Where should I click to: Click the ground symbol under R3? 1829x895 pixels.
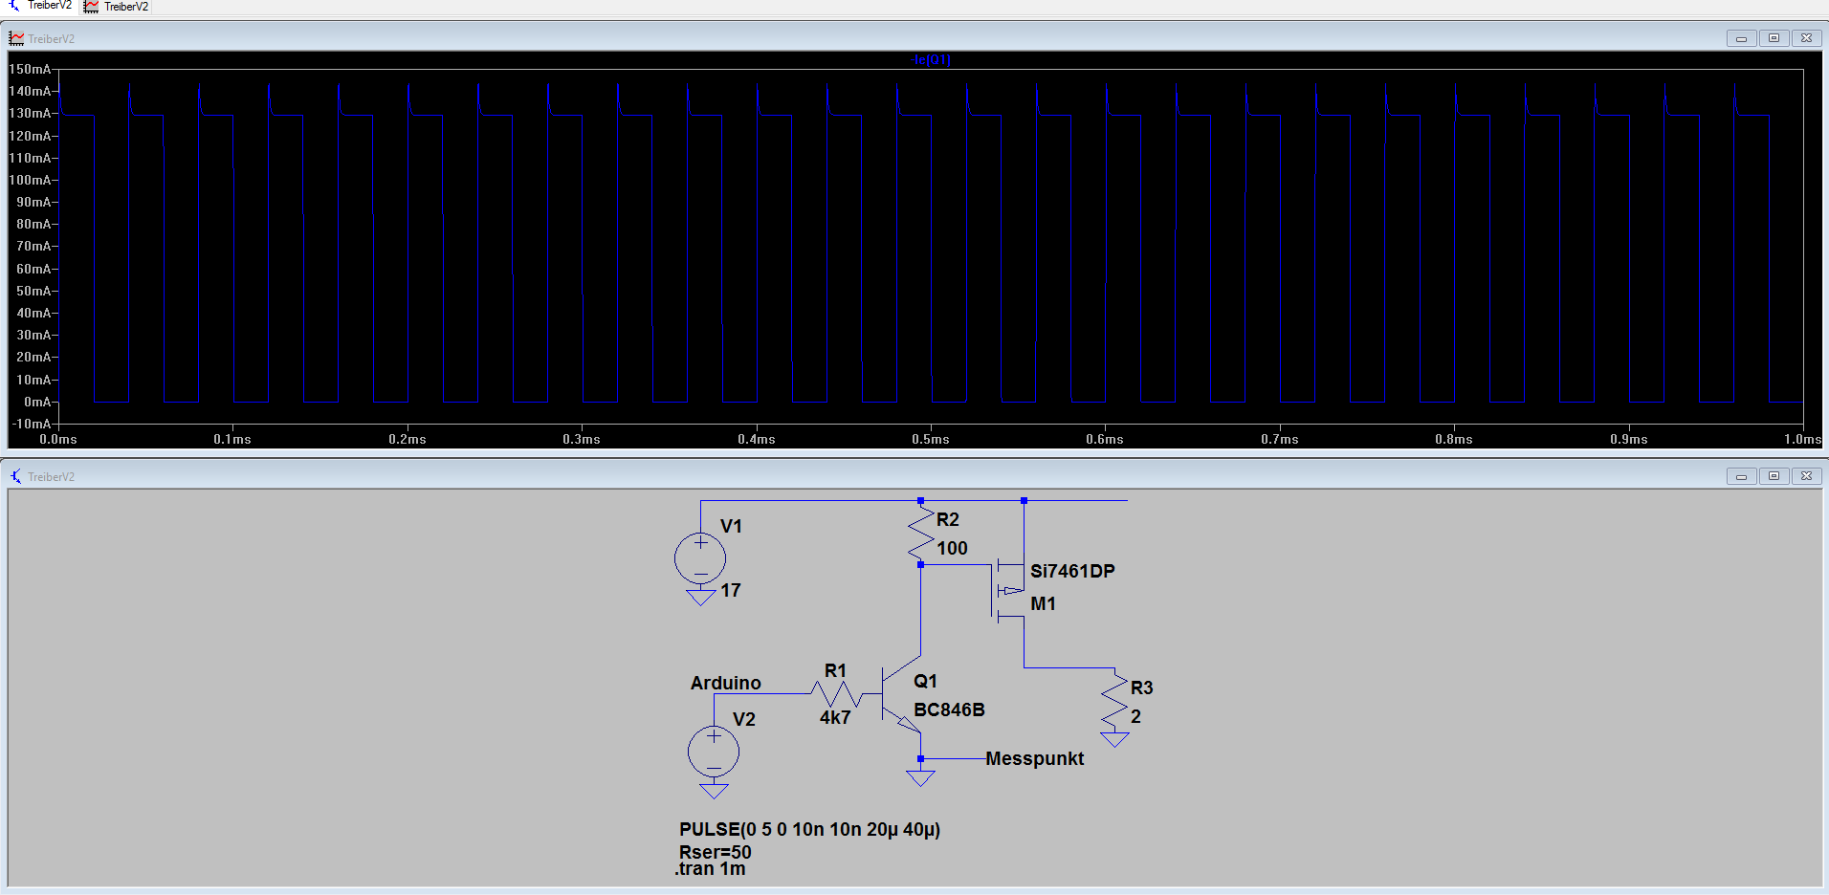click(1115, 739)
